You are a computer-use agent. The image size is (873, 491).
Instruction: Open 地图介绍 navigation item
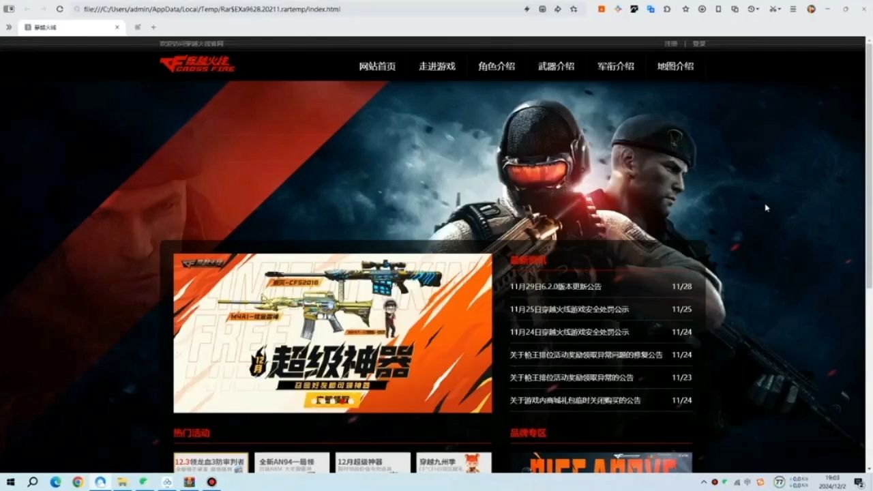coord(675,66)
